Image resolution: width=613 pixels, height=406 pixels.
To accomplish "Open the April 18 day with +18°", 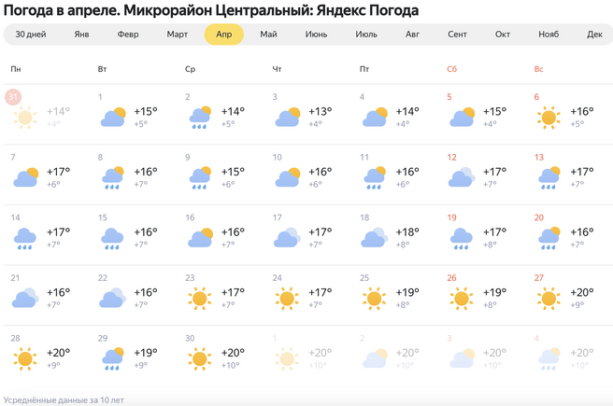I will 392,231.
